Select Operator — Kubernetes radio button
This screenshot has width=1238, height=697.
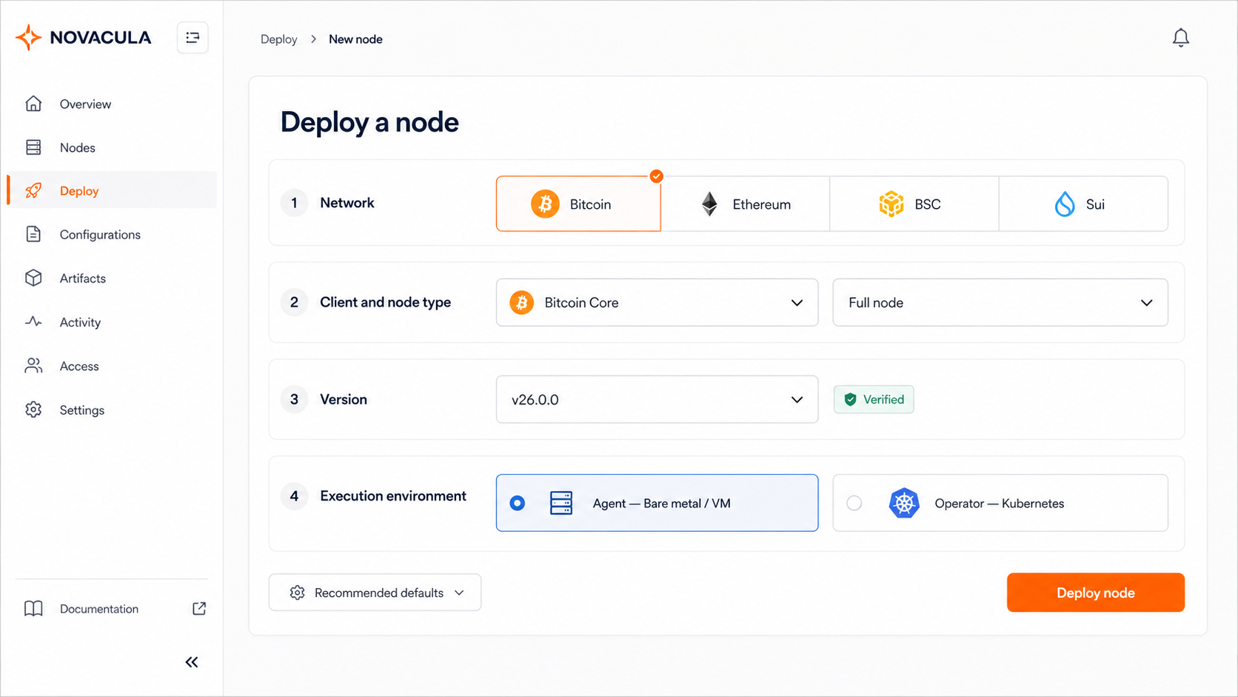click(x=854, y=504)
